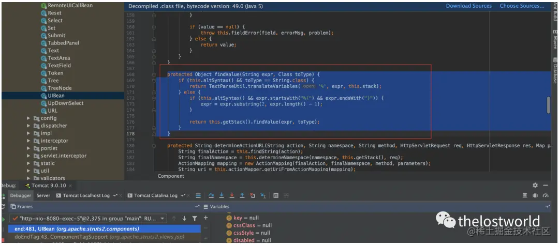This screenshot has width=559, height=245.
Task: Click the Variables panel list icon
Action: 205,207
